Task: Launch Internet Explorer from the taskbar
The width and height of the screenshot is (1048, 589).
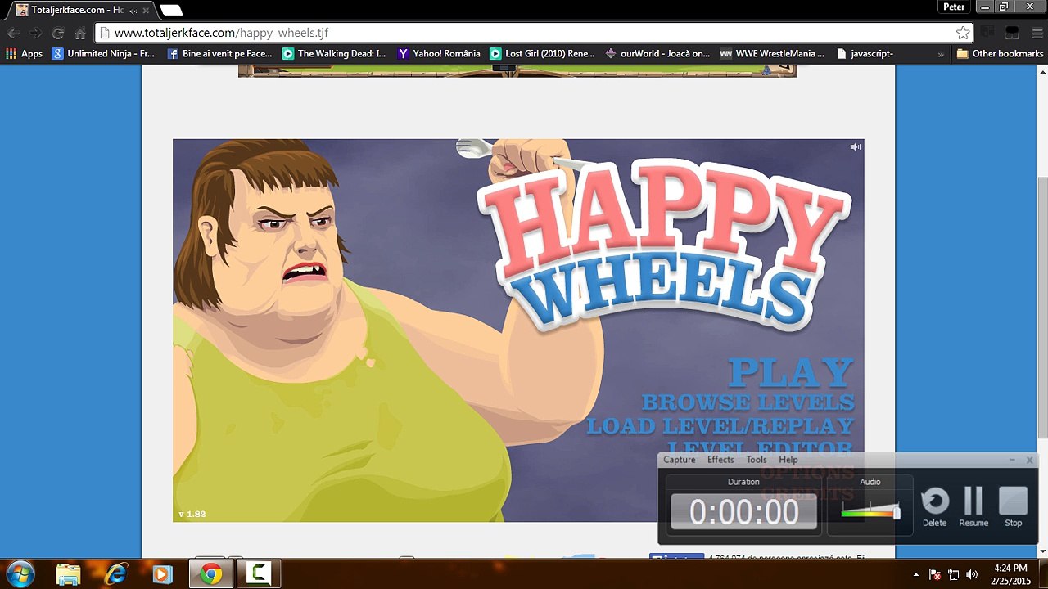Action: pos(116,574)
